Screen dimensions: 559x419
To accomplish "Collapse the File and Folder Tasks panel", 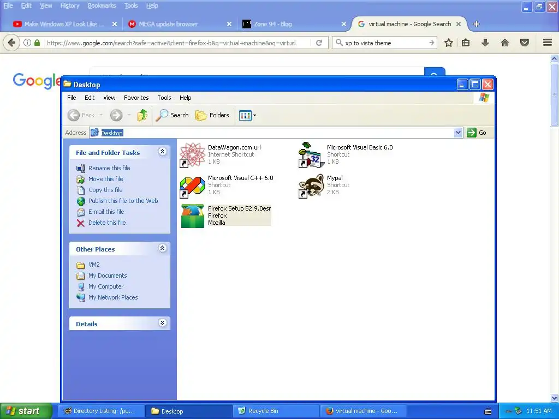I will pos(162,152).
